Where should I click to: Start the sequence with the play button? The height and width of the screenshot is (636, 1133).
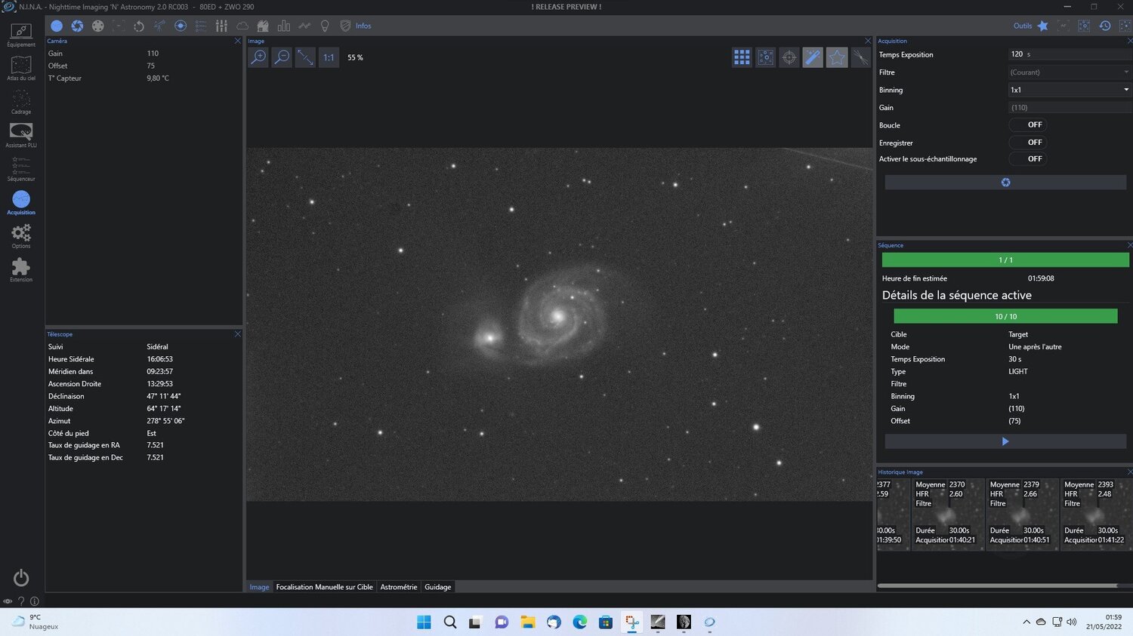click(1005, 441)
